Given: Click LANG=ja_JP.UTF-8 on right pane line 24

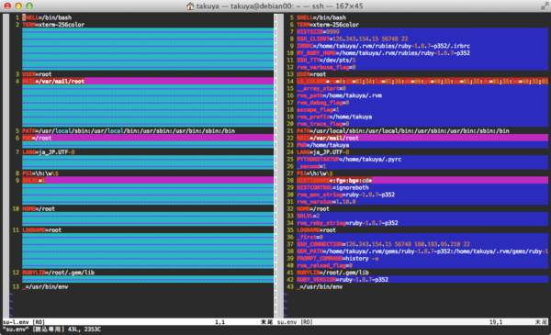Looking at the screenshot, I should [323, 152].
